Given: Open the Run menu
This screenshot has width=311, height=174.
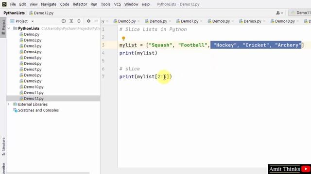Looking at the screenshot, I should tap(94, 4).
